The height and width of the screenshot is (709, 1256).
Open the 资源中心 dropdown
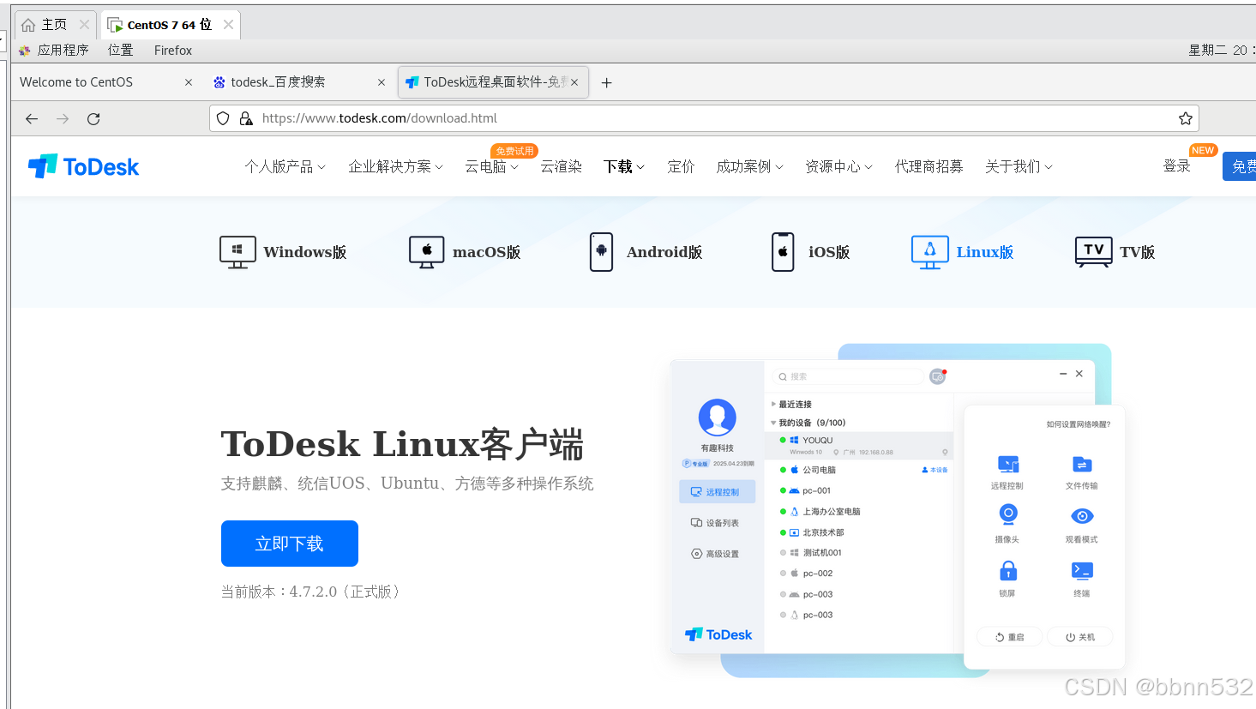click(x=838, y=166)
